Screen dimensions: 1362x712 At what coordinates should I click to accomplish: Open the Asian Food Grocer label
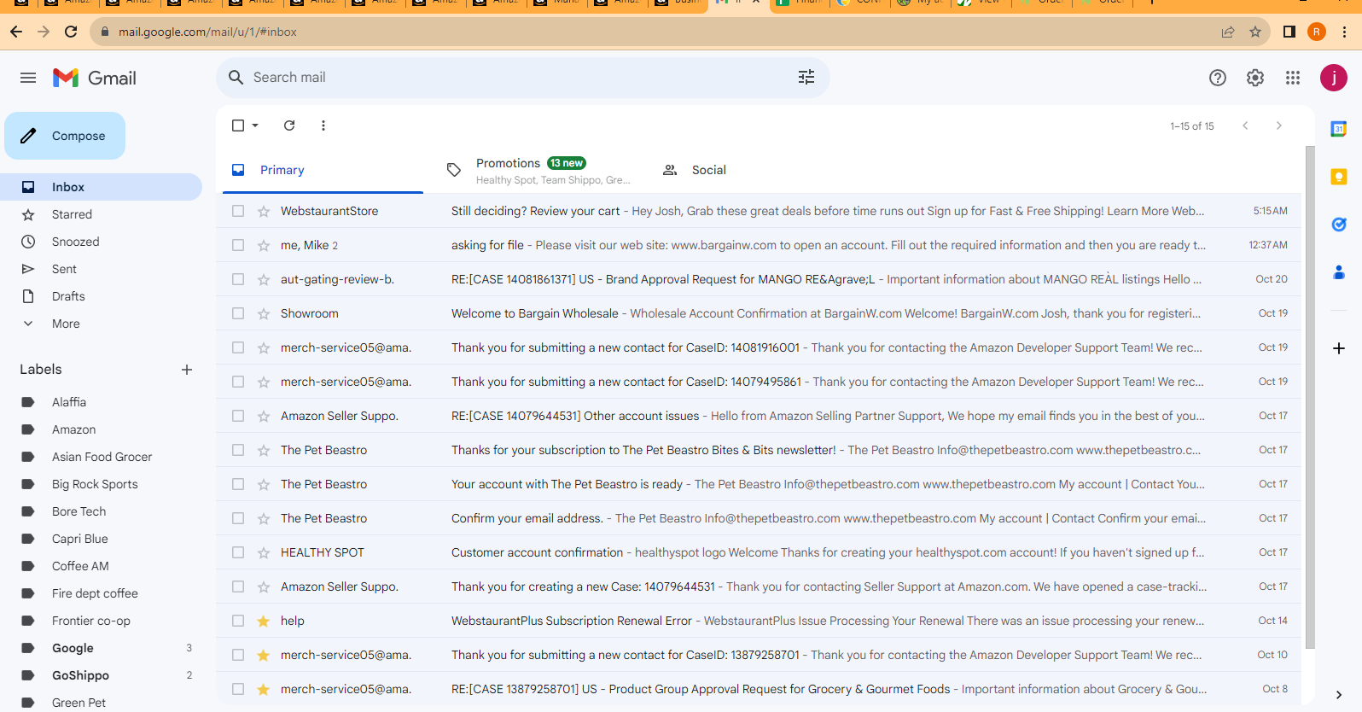pos(102,457)
